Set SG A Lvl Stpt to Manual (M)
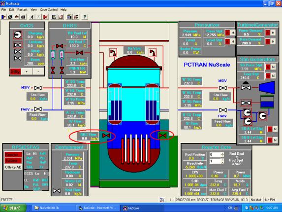 click(x=275, y=129)
